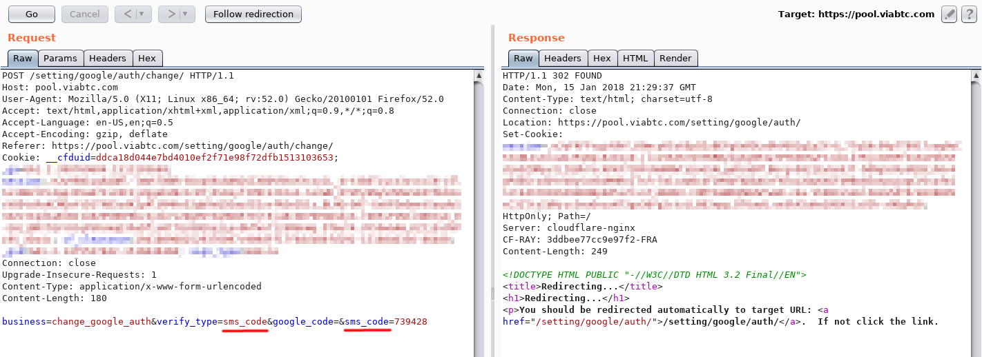Click the Host: pool.viabtc.com header line
The height and width of the screenshot is (357, 982).
[x=60, y=88]
